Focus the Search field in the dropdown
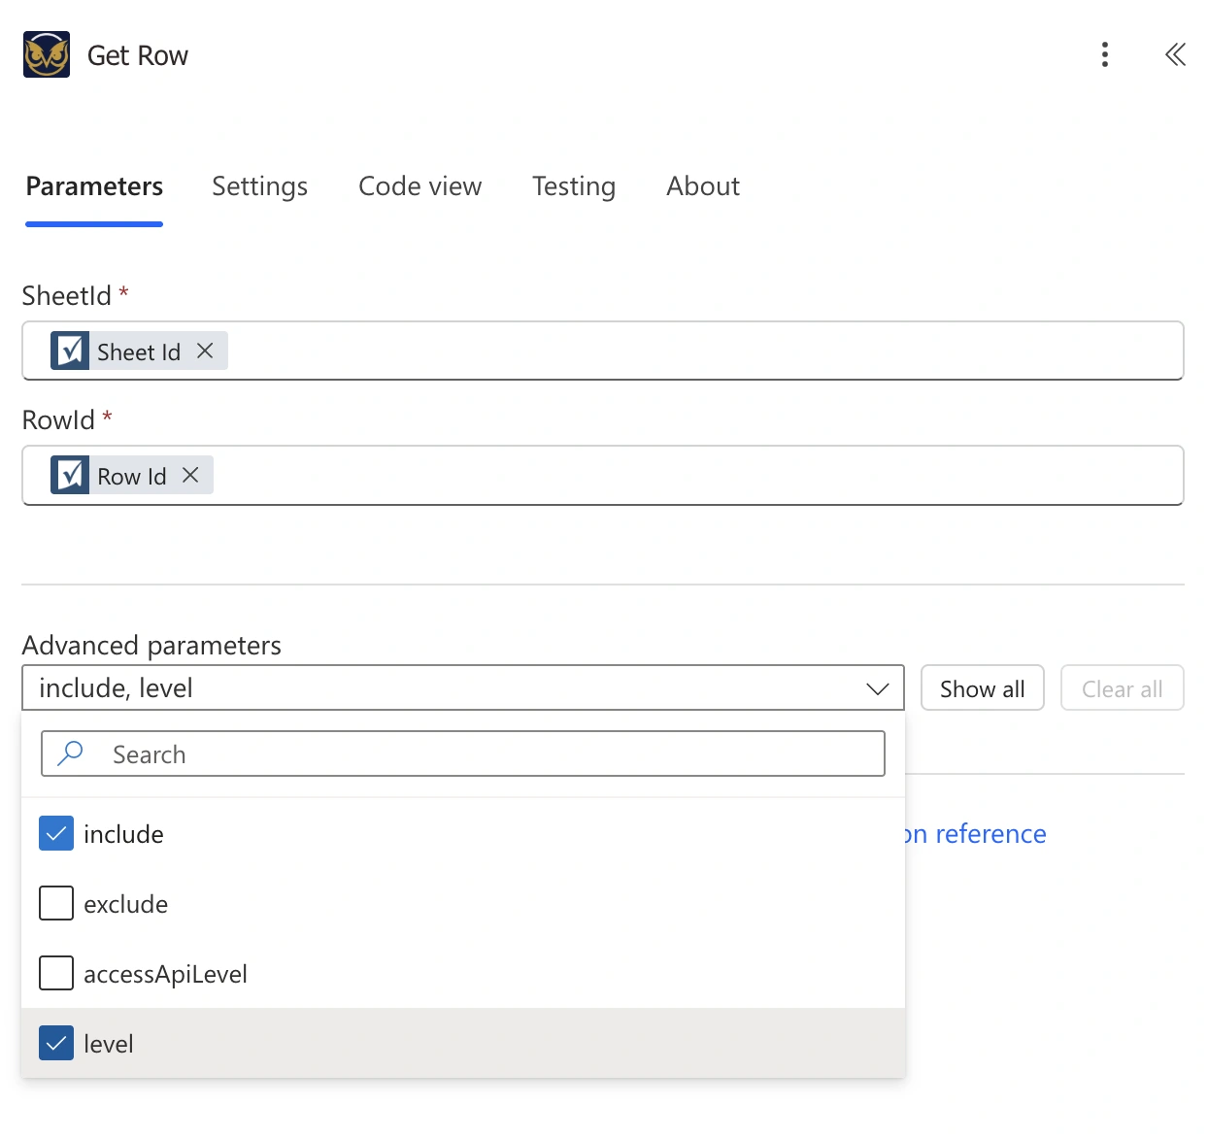Viewport: 1208px width, 1138px height. click(463, 753)
